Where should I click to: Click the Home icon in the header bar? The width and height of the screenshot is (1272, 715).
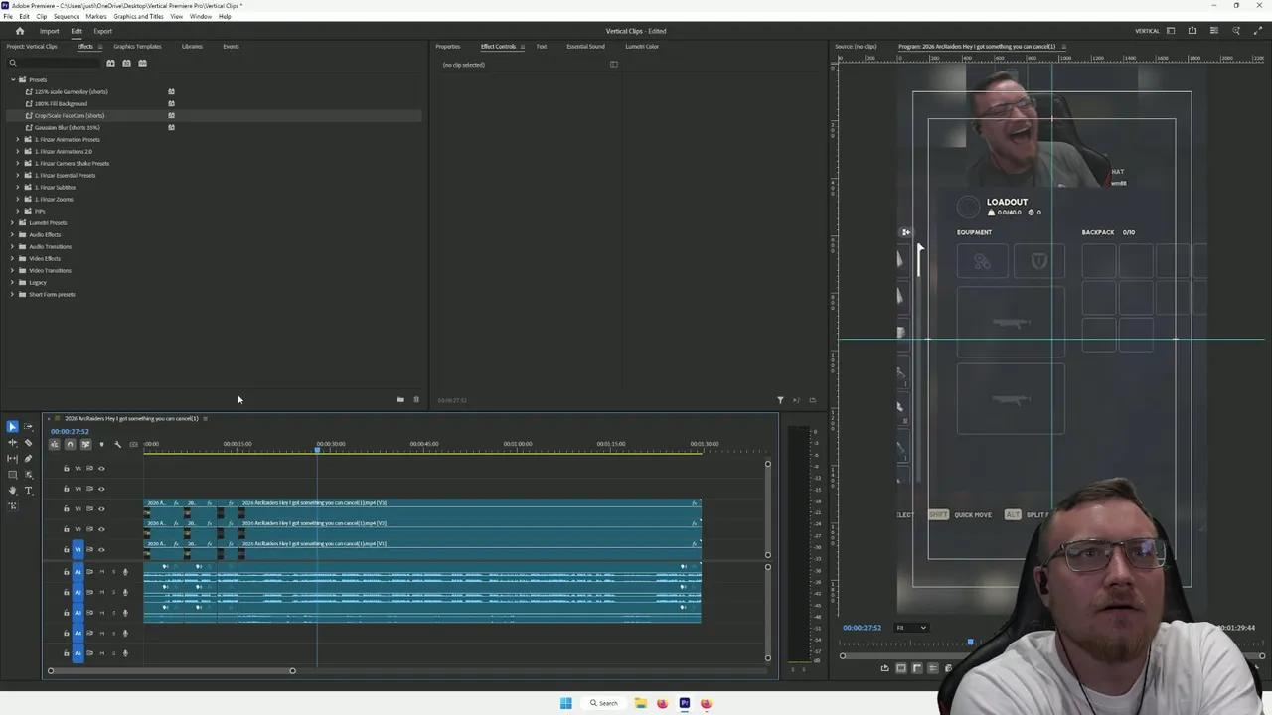19,31
